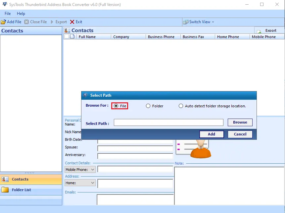This screenshot has width=285, height=213.
Task: Click the Add button in dialog
Action: 212,134
